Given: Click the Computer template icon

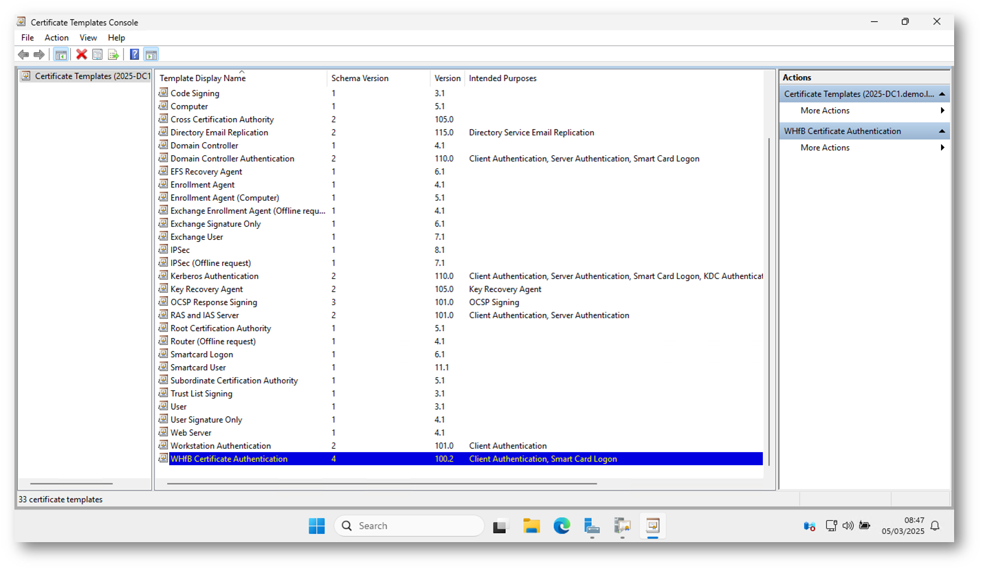Looking at the screenshot, I should (163, 106).
